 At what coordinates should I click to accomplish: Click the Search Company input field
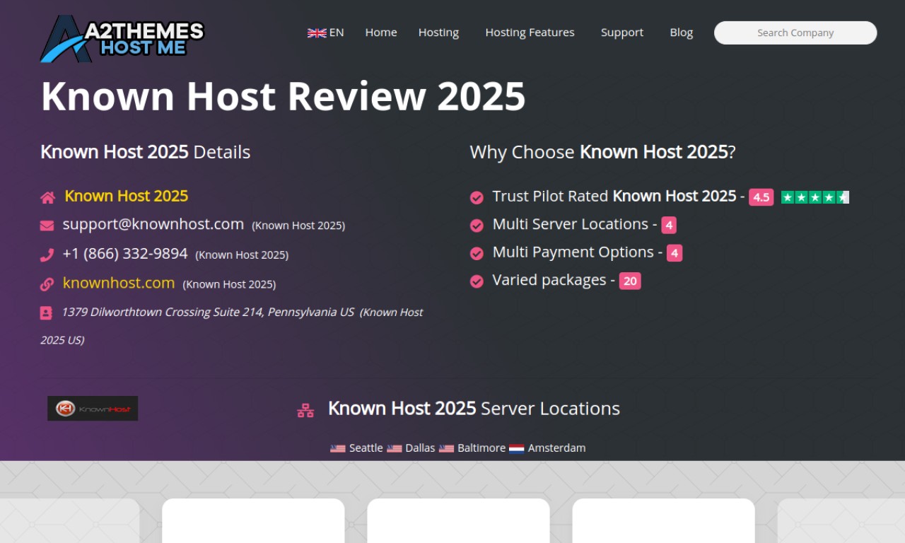click(795, 33)
